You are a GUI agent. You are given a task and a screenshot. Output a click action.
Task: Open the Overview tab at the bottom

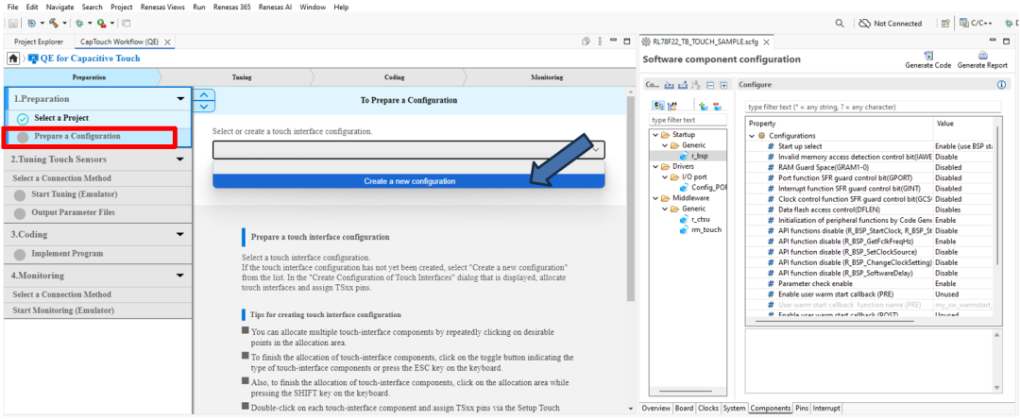pos(655,409)
